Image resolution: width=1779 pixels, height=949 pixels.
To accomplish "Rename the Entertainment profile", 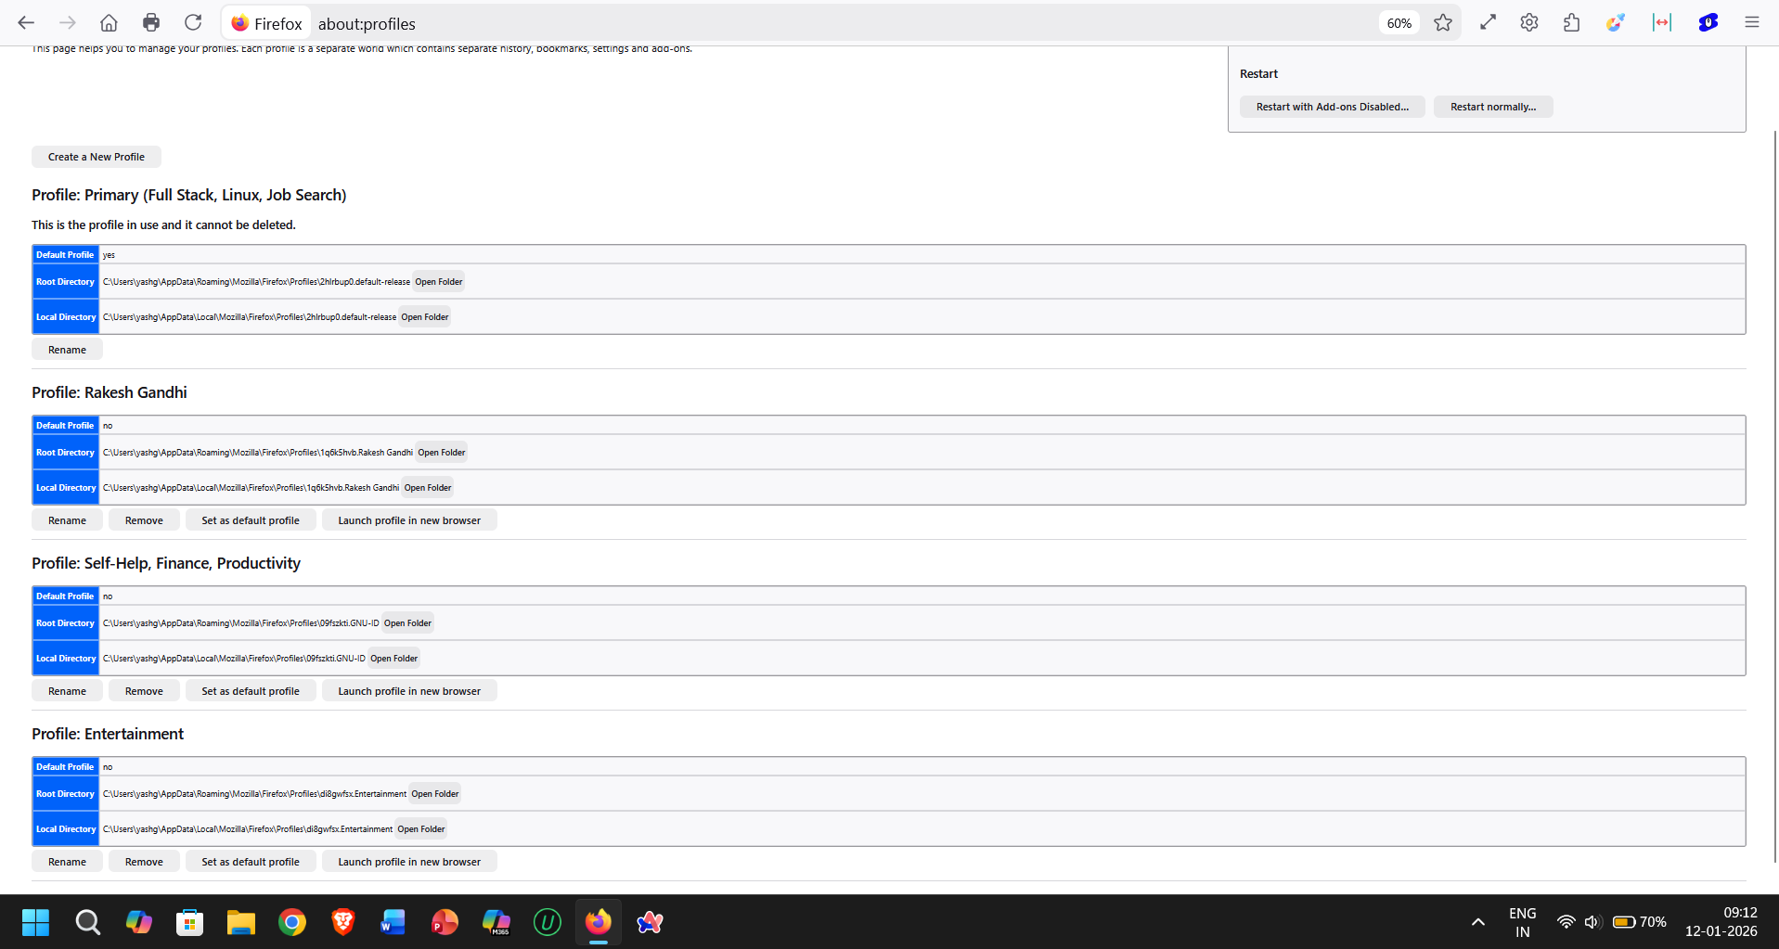I will (67, 862).
